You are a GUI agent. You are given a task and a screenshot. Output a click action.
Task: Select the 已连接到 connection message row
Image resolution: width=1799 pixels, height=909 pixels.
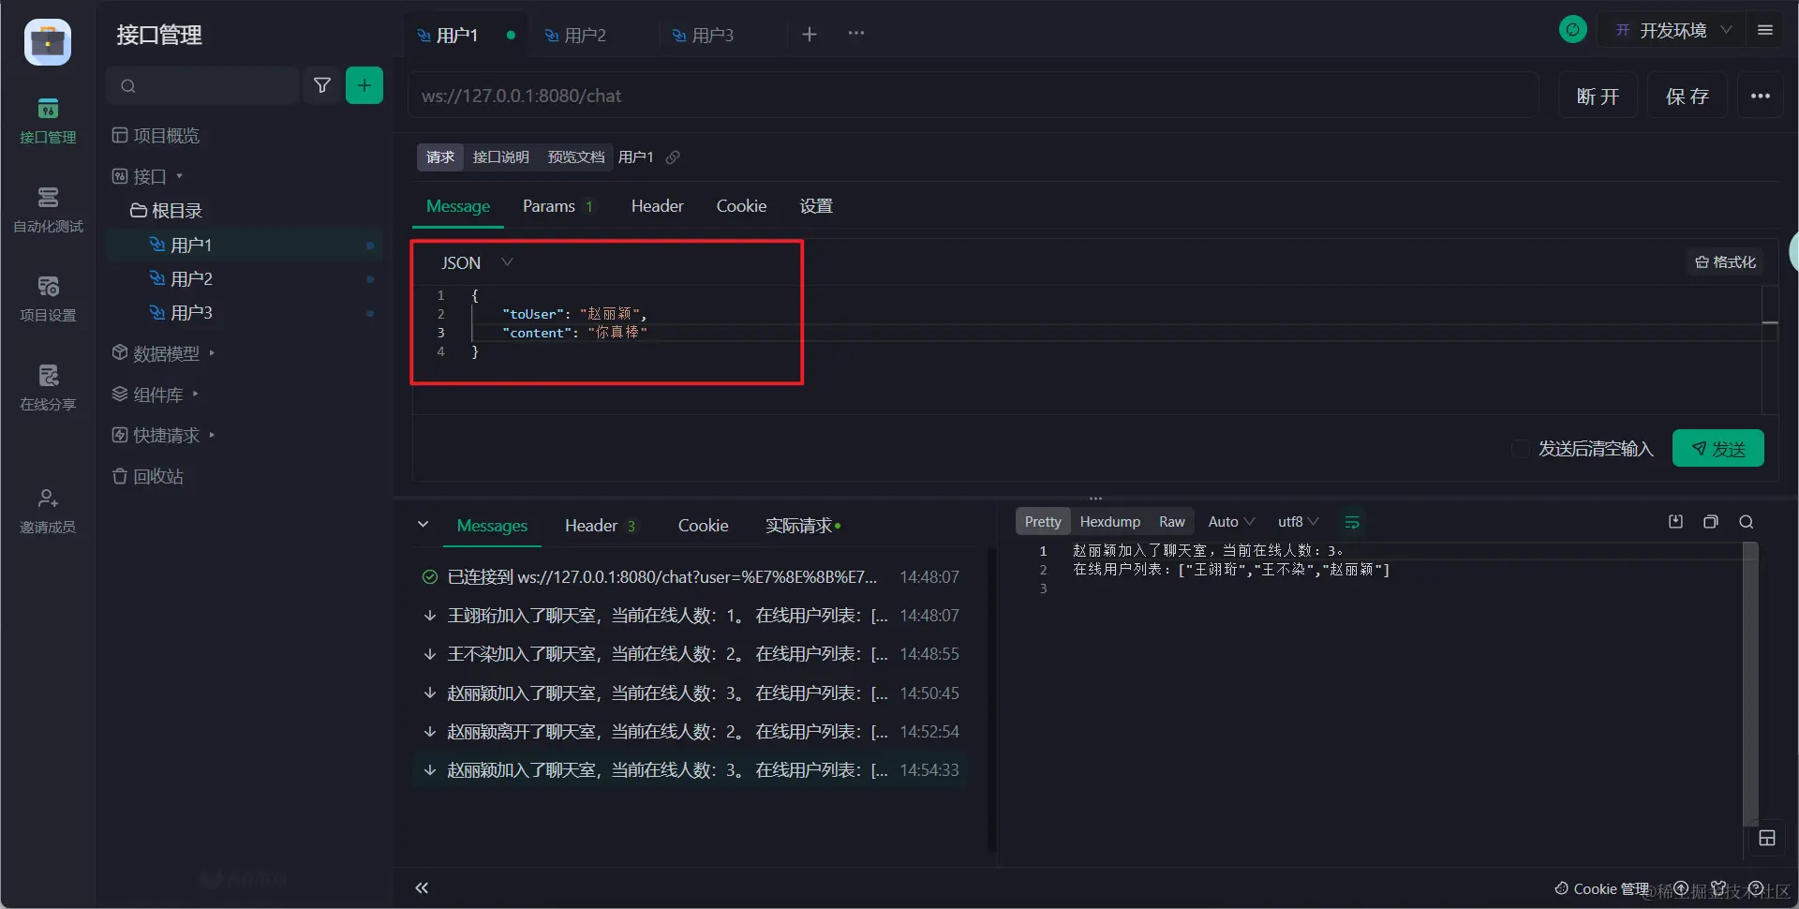pos(691,577)
